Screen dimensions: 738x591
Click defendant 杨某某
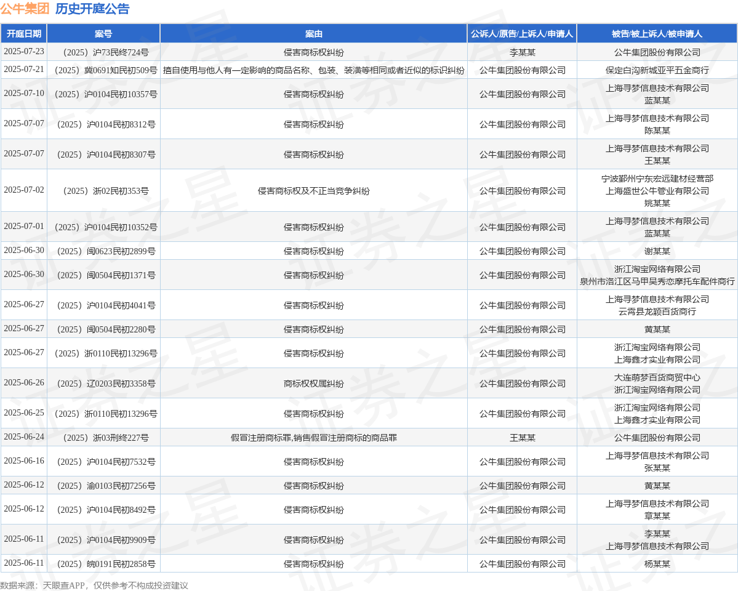coord(657,564)
